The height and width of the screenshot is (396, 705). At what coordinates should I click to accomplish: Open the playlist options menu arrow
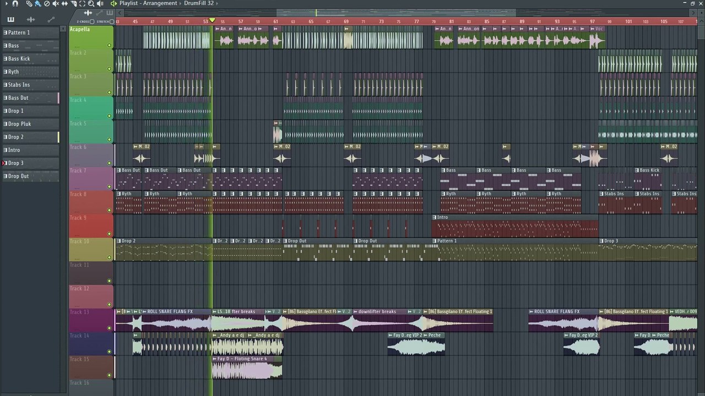click(6, 3)
